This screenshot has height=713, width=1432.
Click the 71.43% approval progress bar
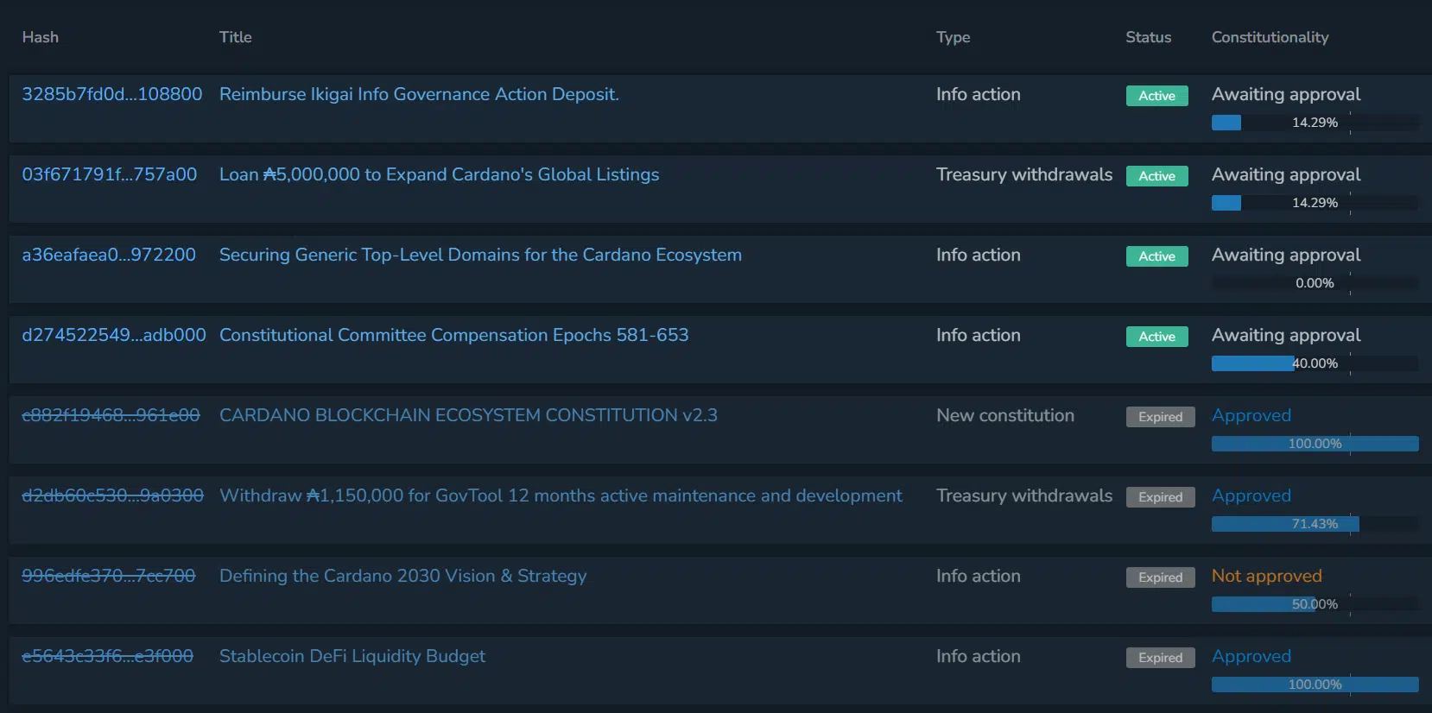(1315, 524)
